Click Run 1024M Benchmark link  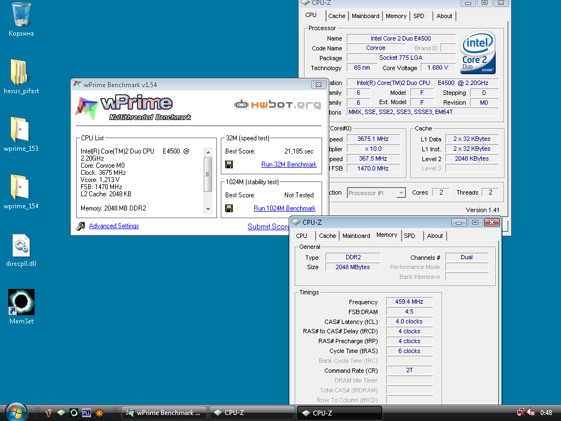click(x=284, y=208)
